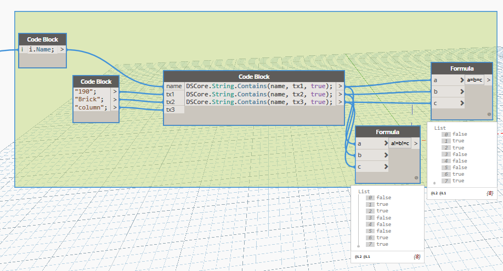Click the output port beside "Brick"
The width and height of the screenshot is (503, 271).
[115, 100]
